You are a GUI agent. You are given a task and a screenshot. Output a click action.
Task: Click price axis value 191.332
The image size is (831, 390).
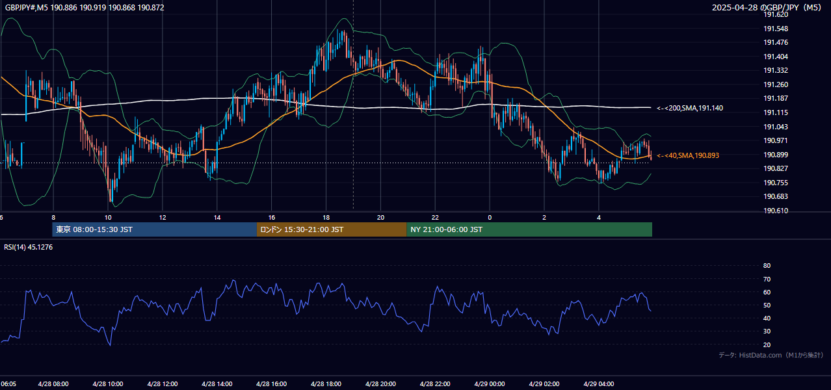click(776, 71)
